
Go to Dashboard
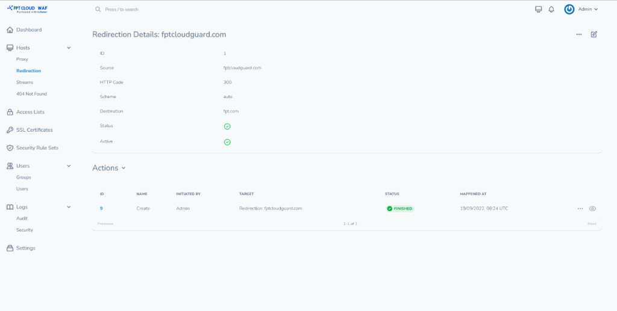point(29,30)
